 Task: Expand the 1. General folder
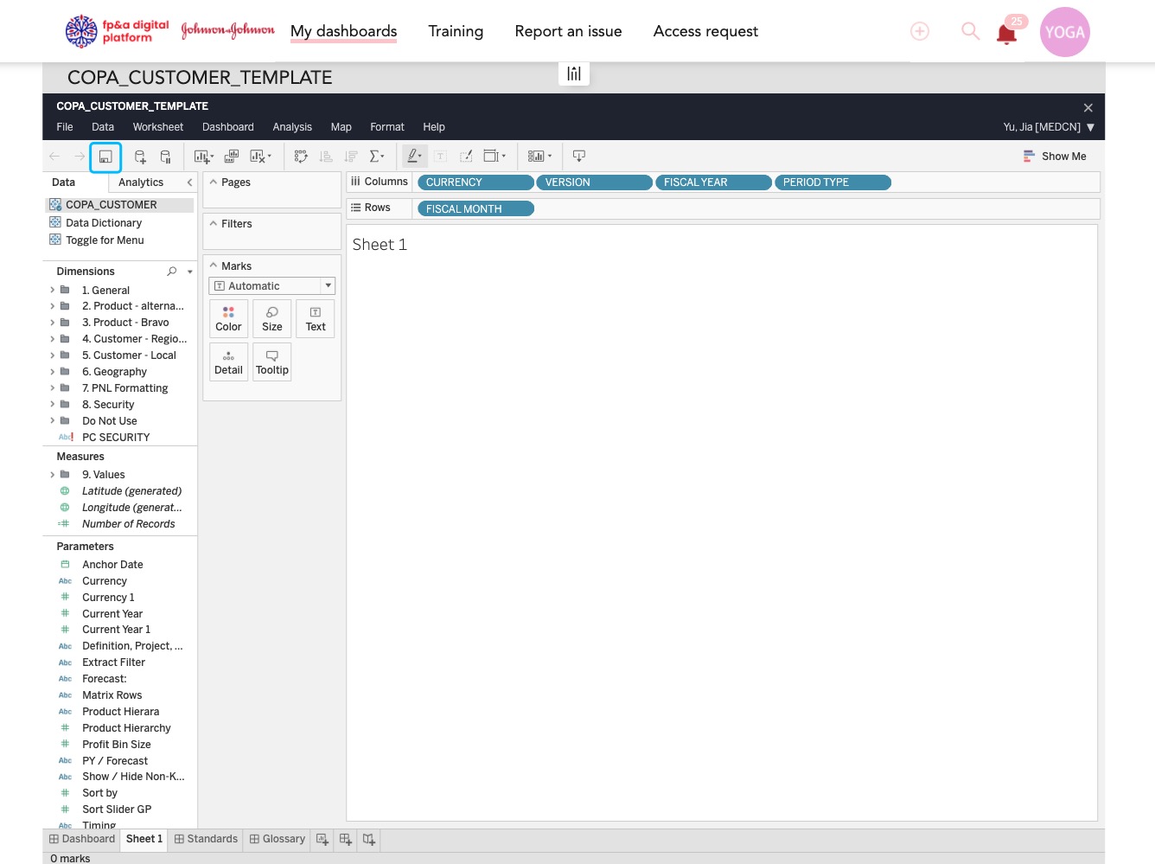click(53, 291)
